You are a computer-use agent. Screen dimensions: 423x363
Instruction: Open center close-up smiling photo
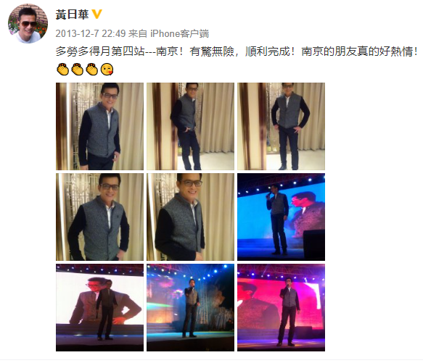[190, 217]
